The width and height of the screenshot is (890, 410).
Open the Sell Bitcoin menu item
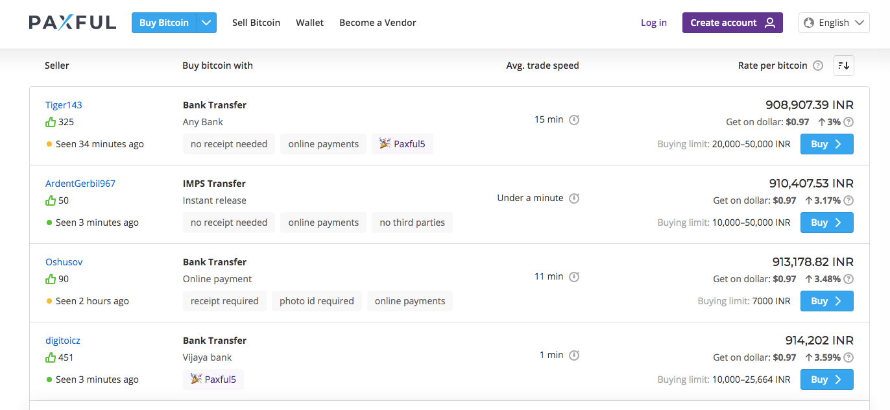(x=256, y=23)
